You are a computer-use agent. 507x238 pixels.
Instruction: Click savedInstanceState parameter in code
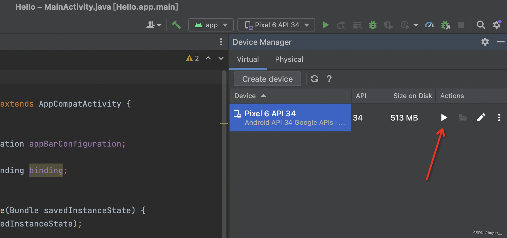tap(87, 210)
